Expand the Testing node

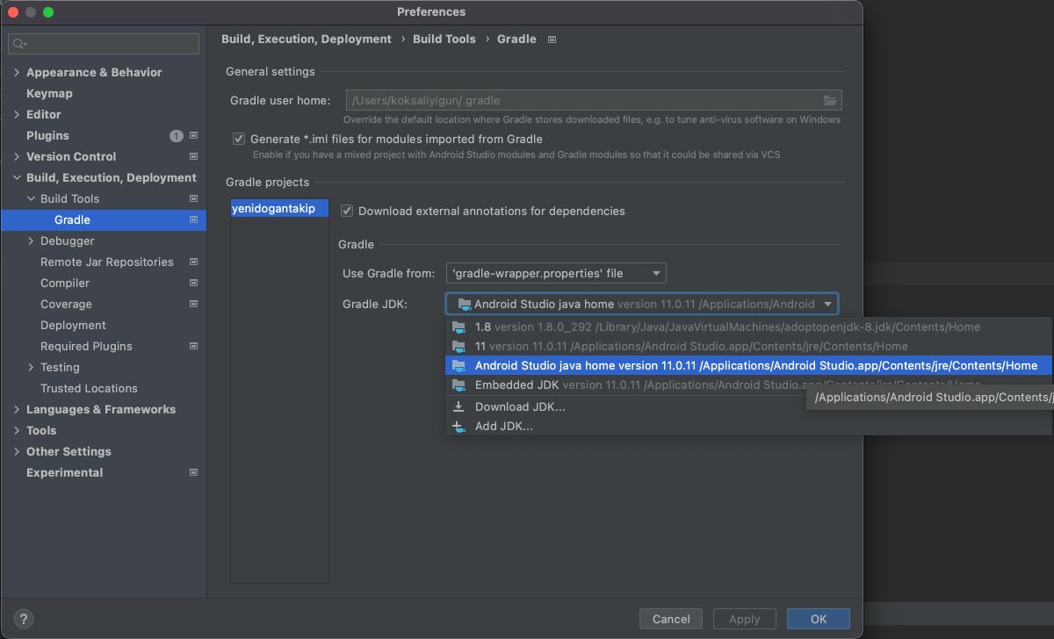31,368
